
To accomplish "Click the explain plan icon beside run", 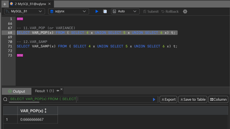I will point(105,11).
